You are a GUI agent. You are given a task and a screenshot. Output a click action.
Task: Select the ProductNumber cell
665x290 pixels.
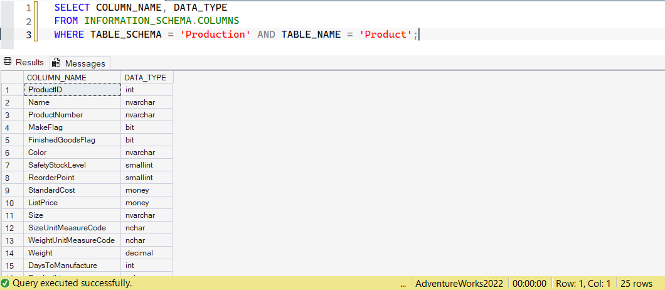pos(72,115)
